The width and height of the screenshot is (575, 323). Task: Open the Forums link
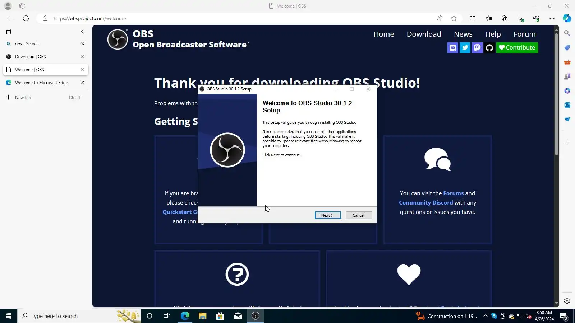click(454, 193)
